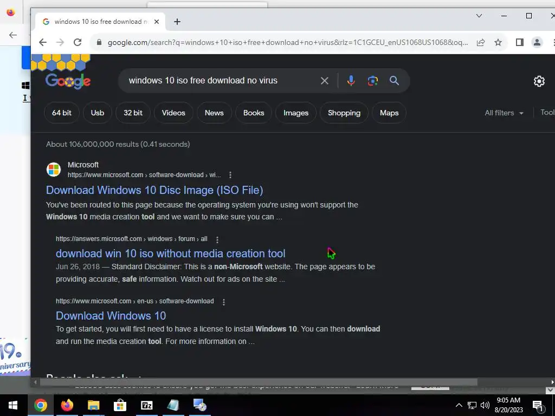Switch to Videos results
The width and height of the screenshot is (555, 416).
pyautogui.click(x=173, y=113)
